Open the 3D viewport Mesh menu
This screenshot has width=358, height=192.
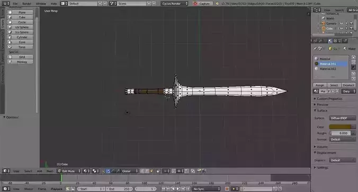(x=50, y=171)
